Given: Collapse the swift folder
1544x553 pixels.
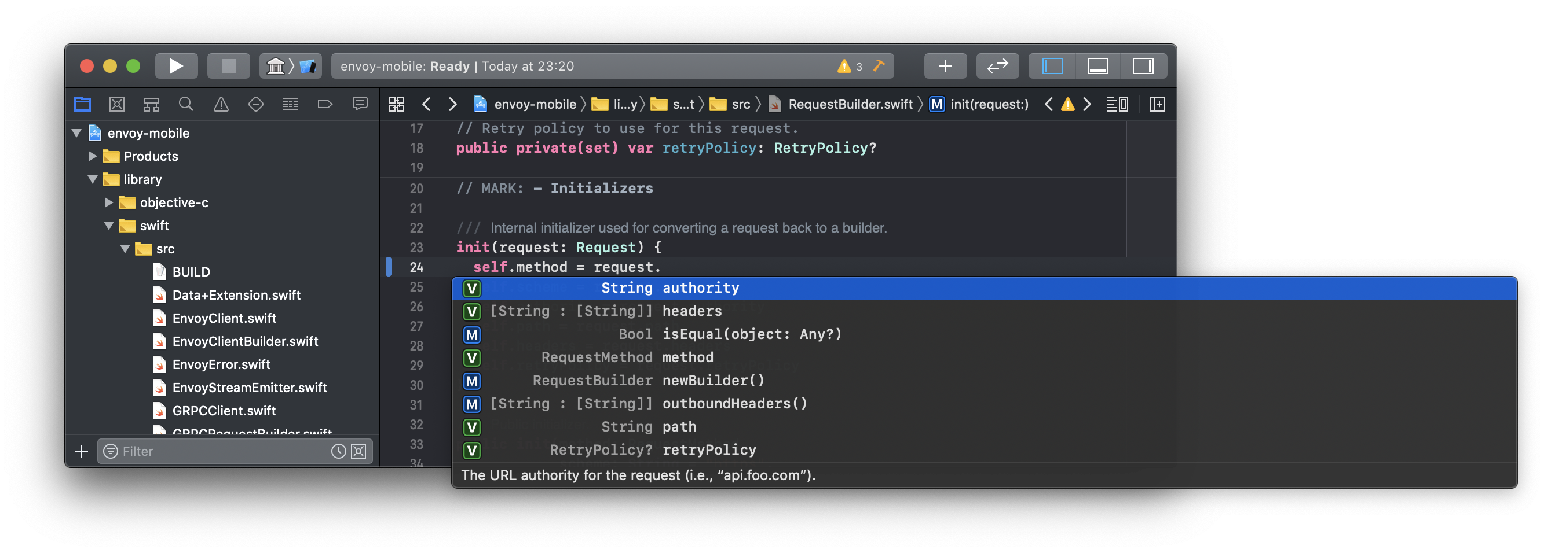Looking at the screenshot, I should 108,226.
